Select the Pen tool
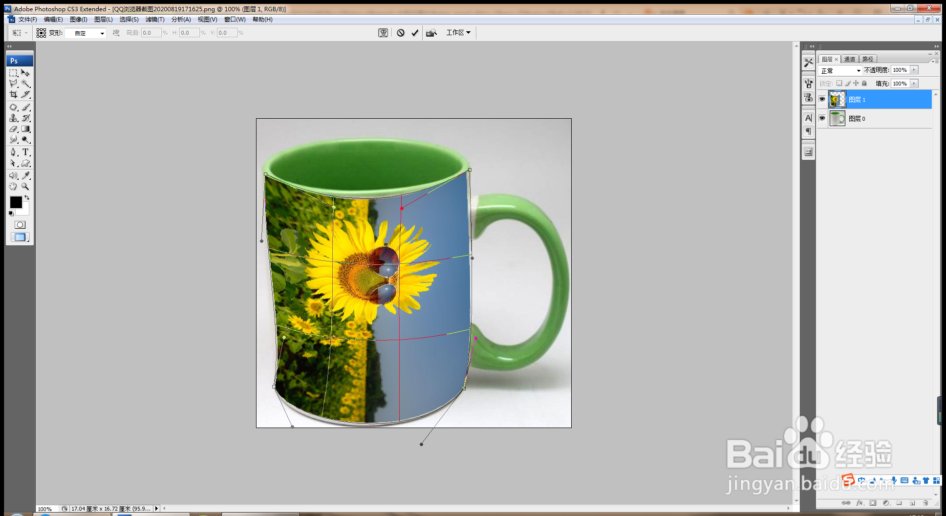 pyautogui.click(x=13, y=152)
